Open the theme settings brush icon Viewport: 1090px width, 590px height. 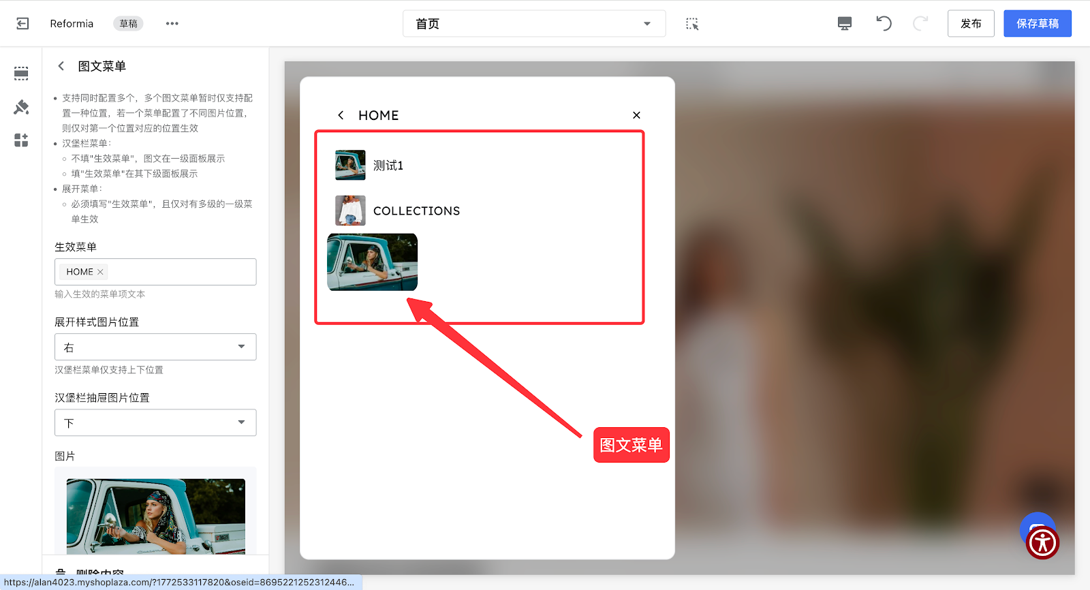pos(21,107)
